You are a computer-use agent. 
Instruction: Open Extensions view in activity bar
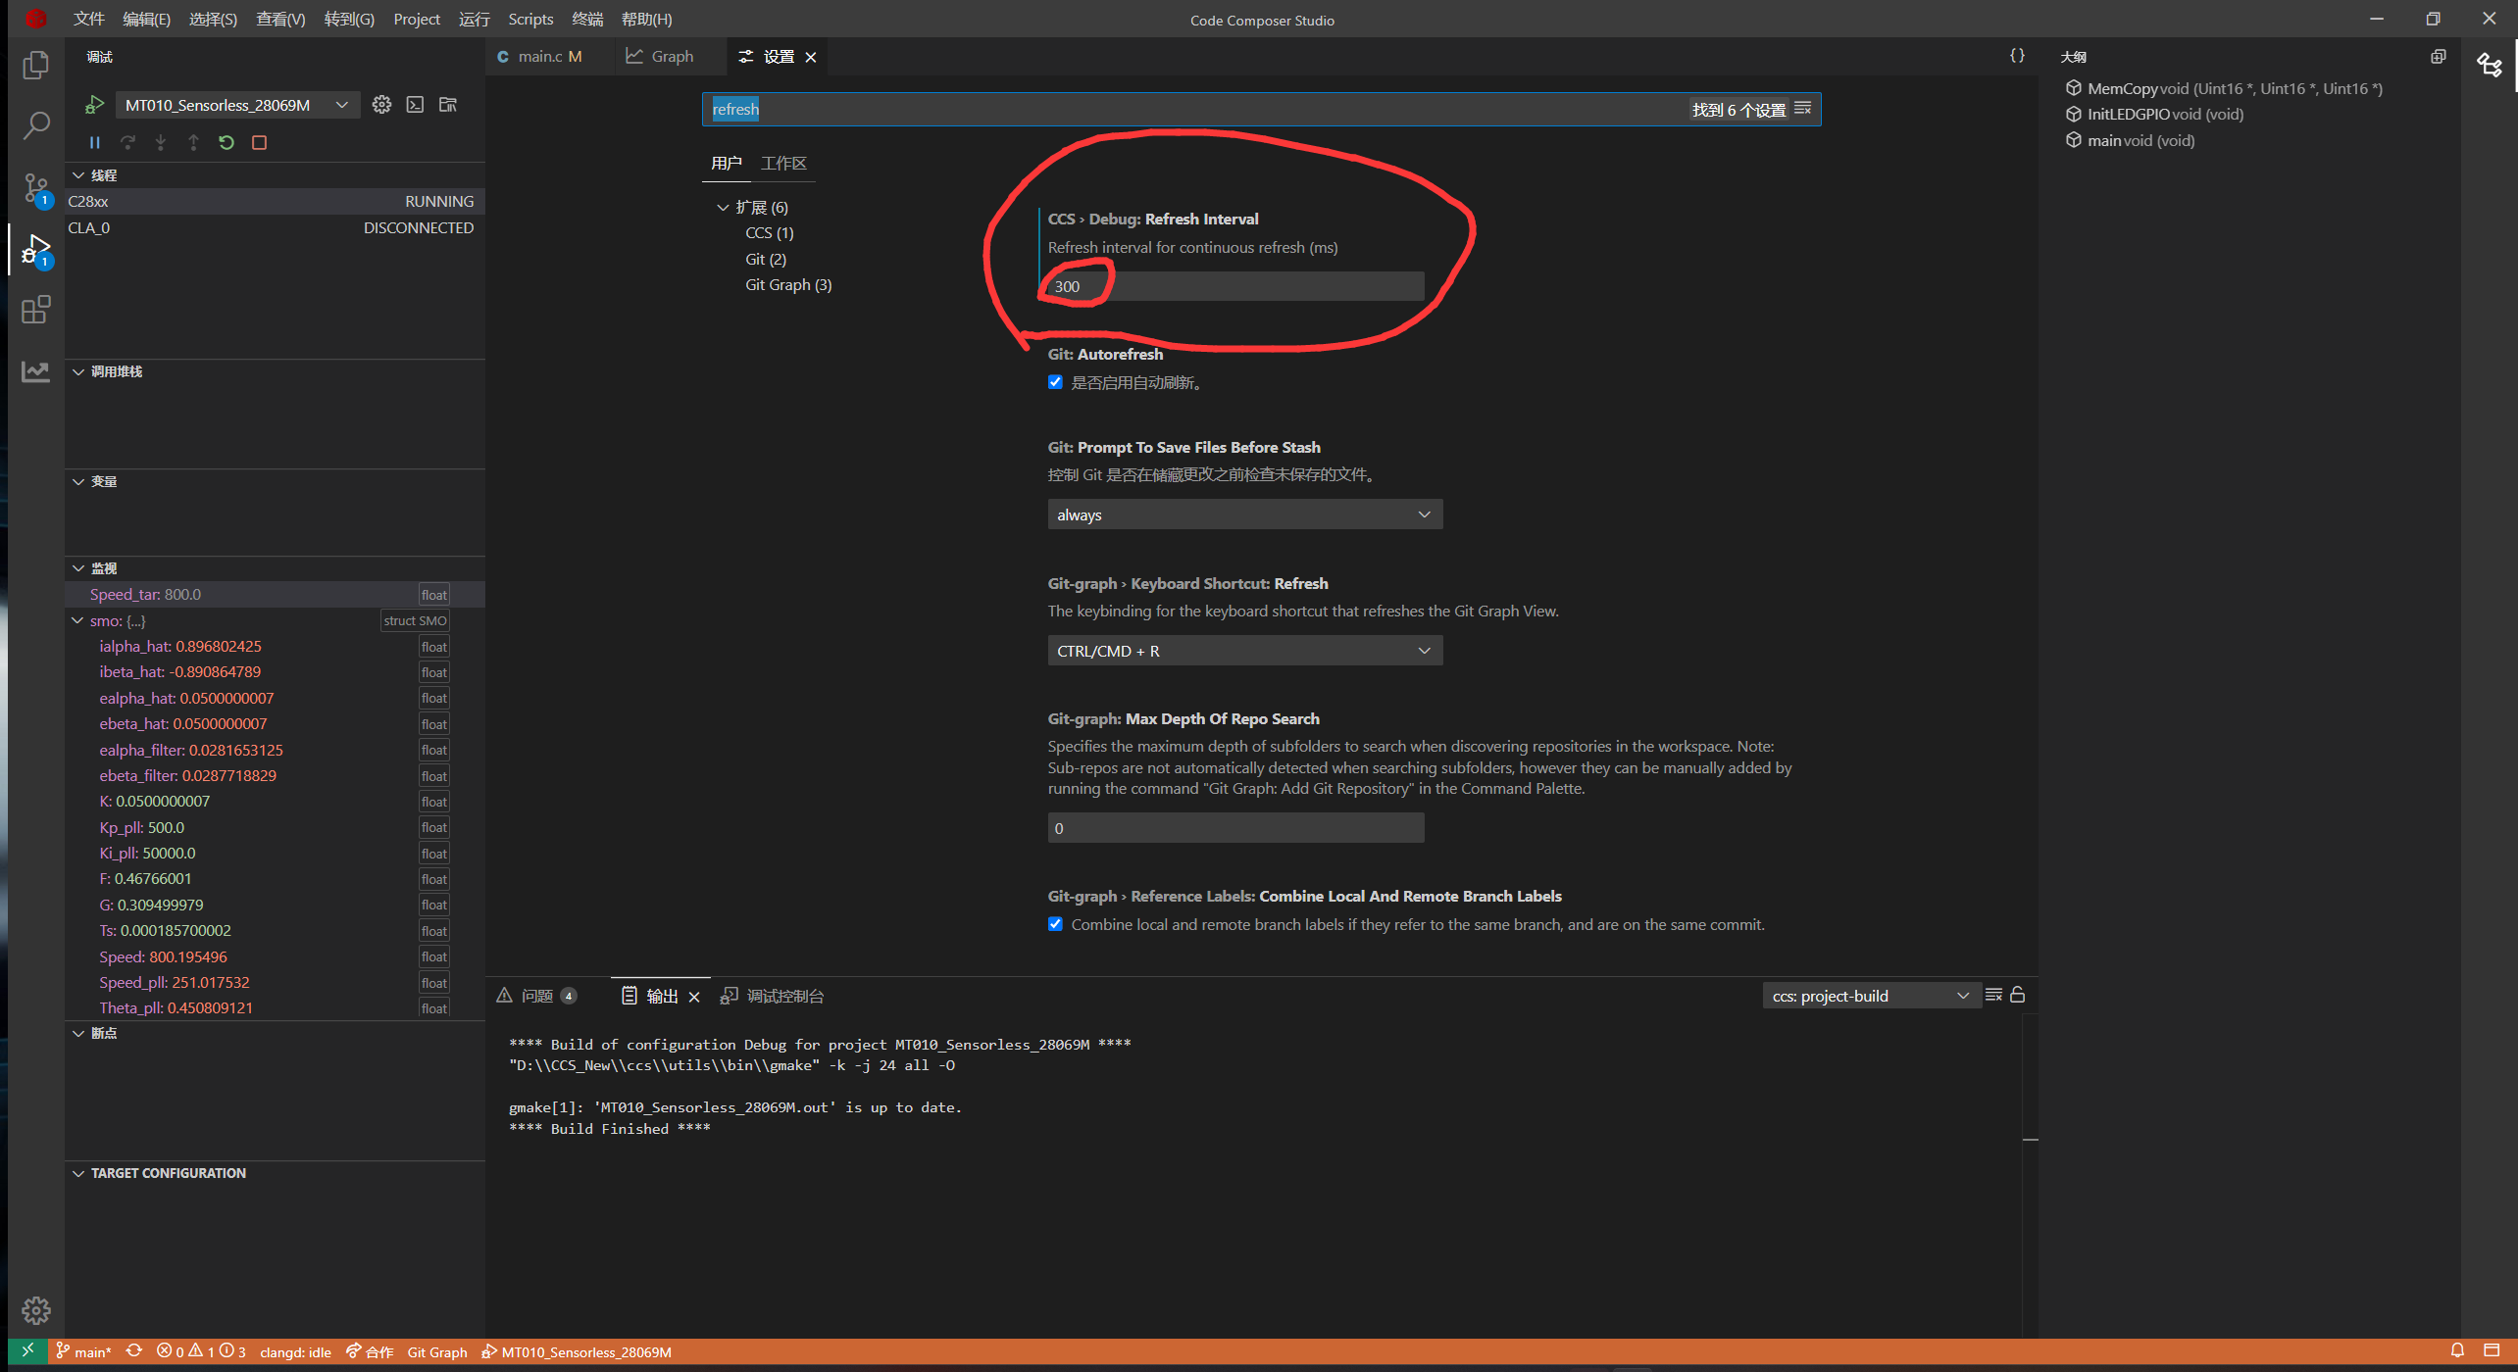tap(35, 310)
